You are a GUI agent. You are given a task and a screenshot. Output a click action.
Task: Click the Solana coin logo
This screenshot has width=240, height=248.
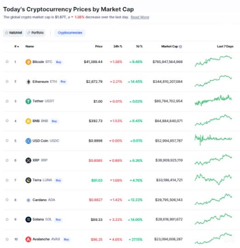(x=29, y=219)
